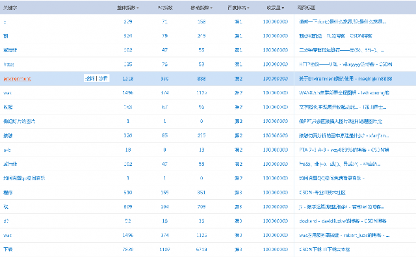This screenshot has width=416, height=257.
Task: Select the 7820 overall index value
Action: point(128,249)
